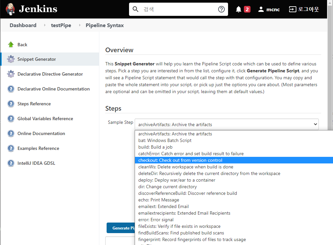This screenshot has height=245, width=333.
Task: Click Pipeline Syntax breadcrumb
Action: (105, 25)
